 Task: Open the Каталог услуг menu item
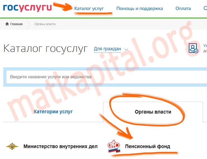(89, 8)
